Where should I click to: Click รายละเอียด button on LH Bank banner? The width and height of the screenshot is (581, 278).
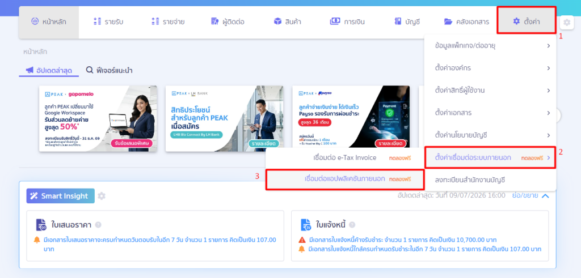(263, 143)
